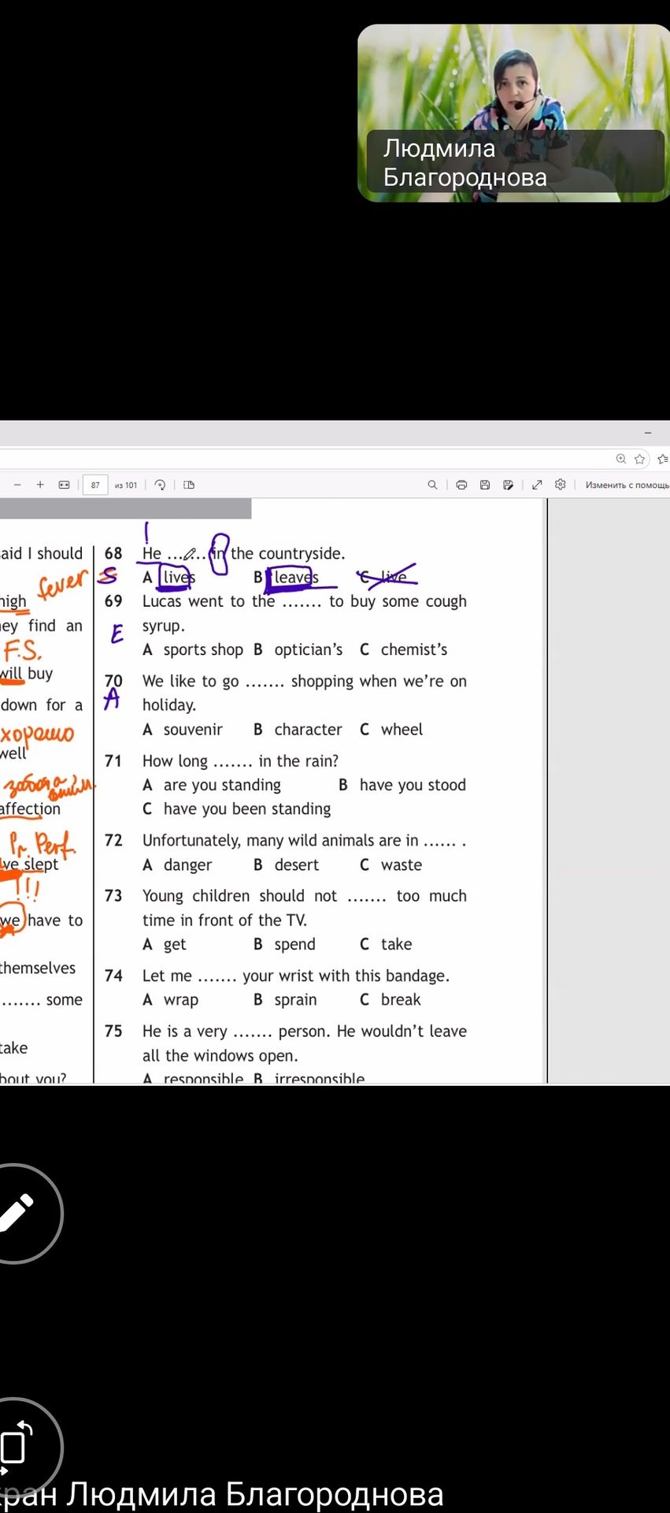Add page to favorites with star icon
Screen dimensions: 670x1513
pos(640,459)
